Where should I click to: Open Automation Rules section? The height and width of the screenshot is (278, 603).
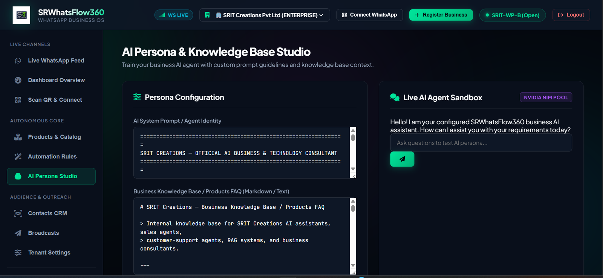click(x=51, y=157)
